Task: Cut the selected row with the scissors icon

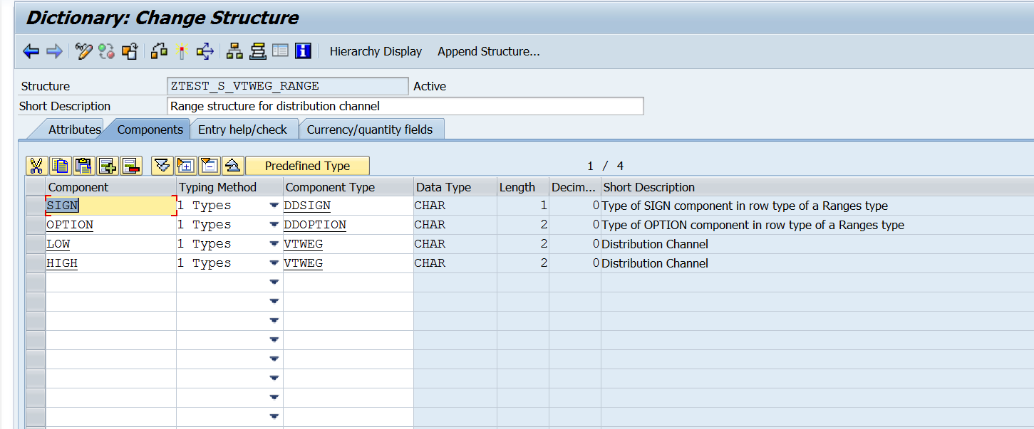Action: pyautogui.click(x=36, y=166)
